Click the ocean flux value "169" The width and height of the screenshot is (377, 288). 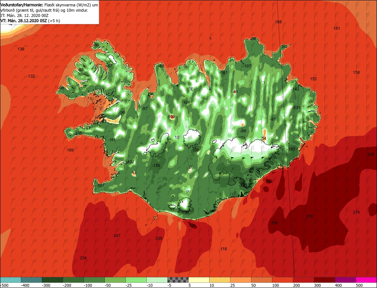point(70,150)
